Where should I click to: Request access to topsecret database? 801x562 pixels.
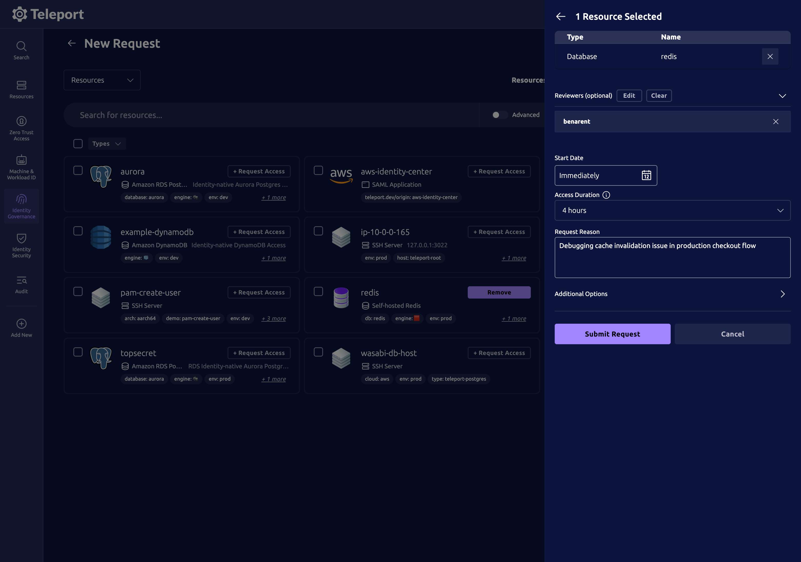pyautogui.click(x=259, y=353)
